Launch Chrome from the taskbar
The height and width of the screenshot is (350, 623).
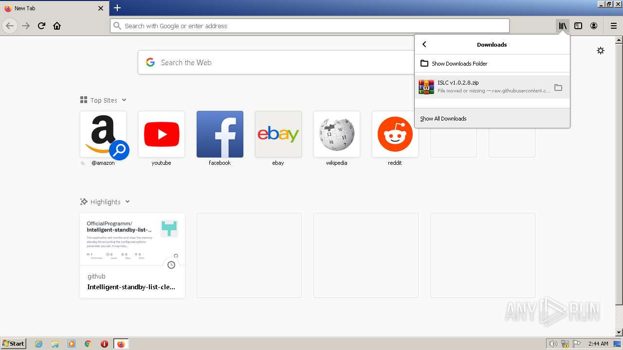[x=88, y=344]
